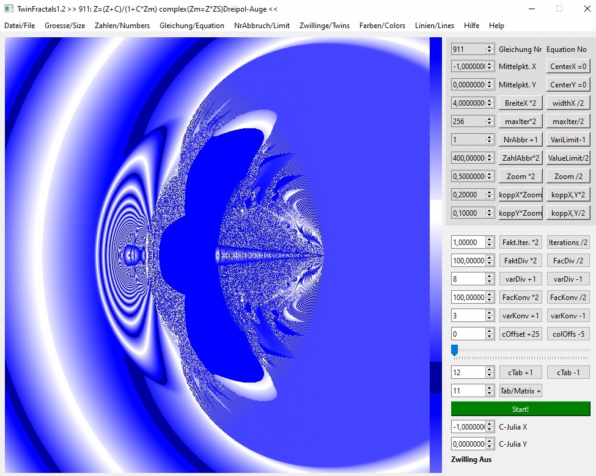Viewport: 596px width, 476px height.
Task: Click the varKonv +1 button
Action: [x=520, y=315]
